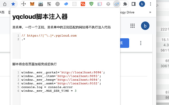Open the Chrome profile avatar b
The image size is (169, 105).
(x=142, y=4)
